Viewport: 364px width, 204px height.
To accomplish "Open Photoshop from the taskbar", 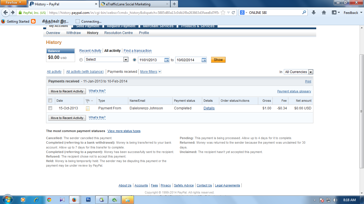I will tap(88, 200).
